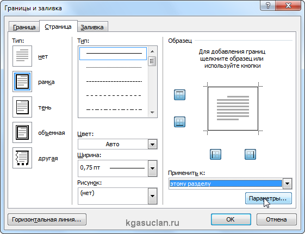Toggle the top border button in preview

(x=179, y=95)
